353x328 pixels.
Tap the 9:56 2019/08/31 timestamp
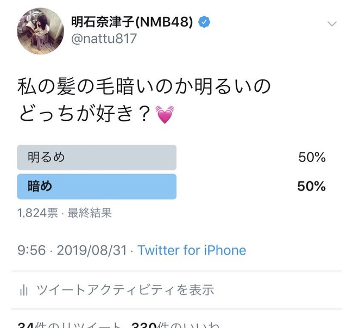[72, 250]
